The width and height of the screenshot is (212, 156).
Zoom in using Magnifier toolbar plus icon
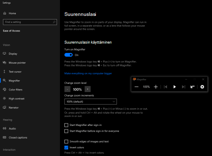click(x=156, y=87)
